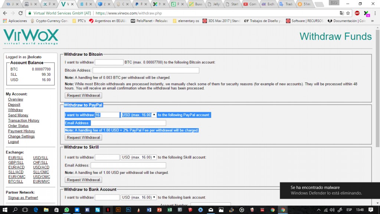
Task: Open Photoshop from the taskbar
Action: [128, 210]
